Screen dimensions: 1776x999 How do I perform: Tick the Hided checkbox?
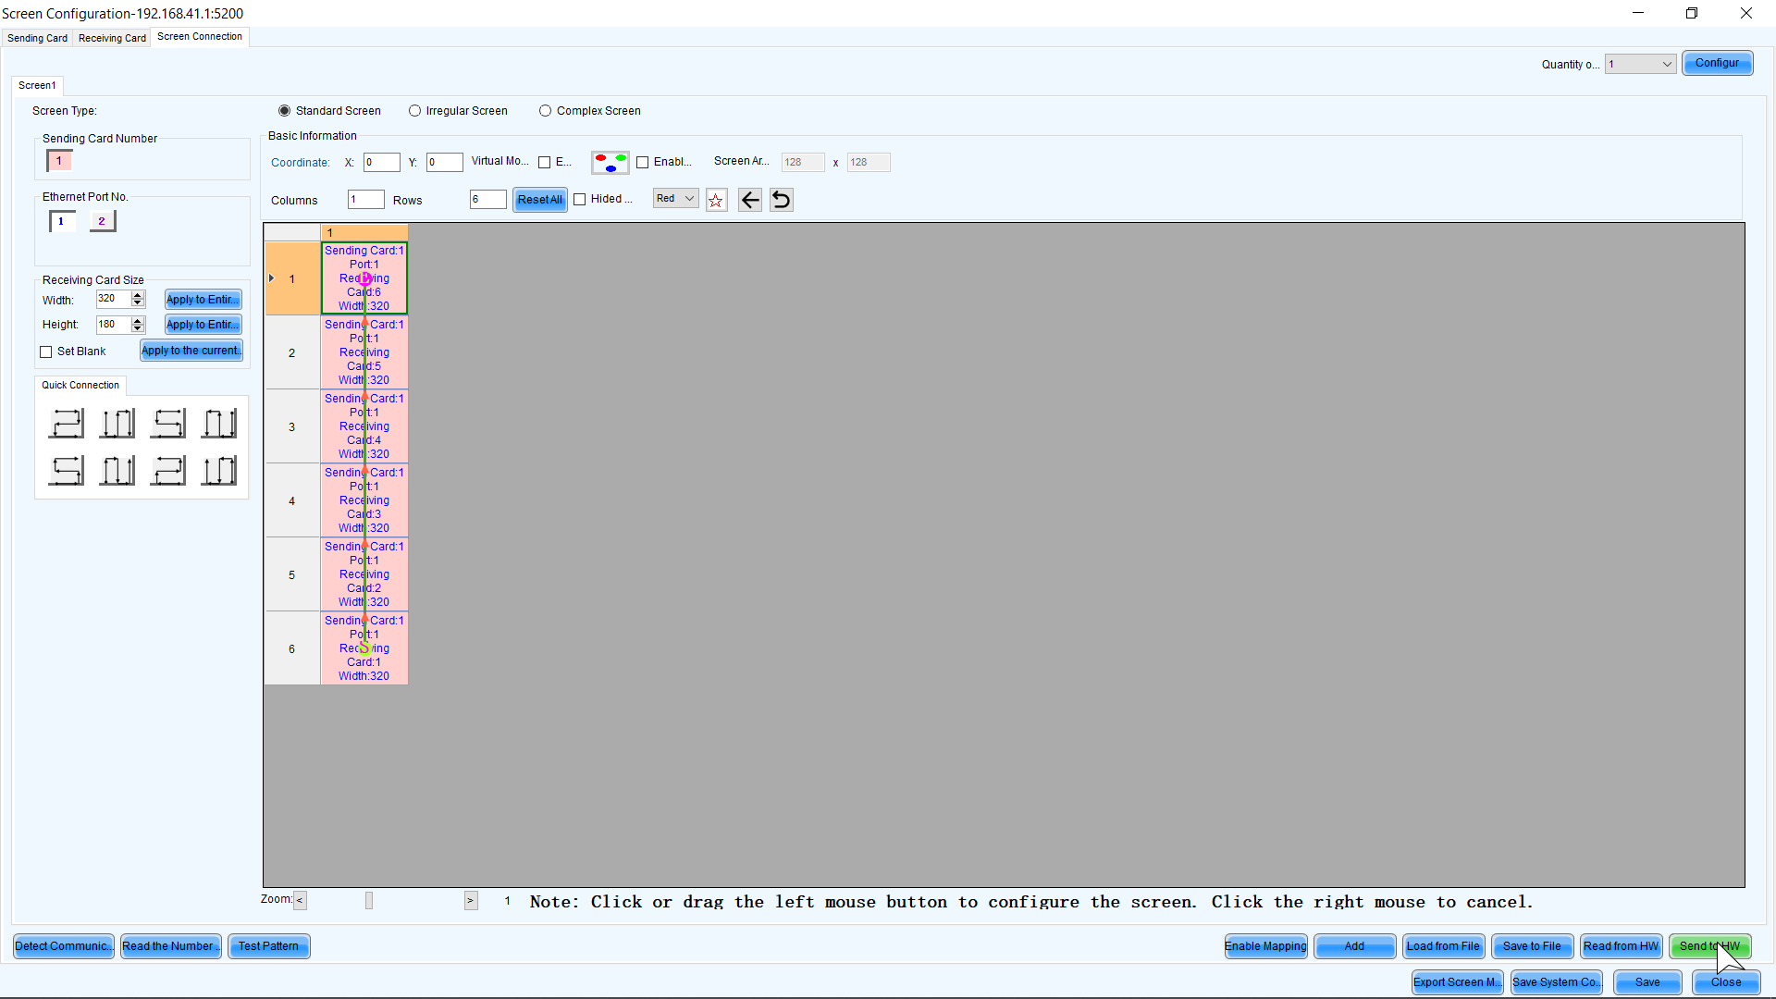pos(580,200)
